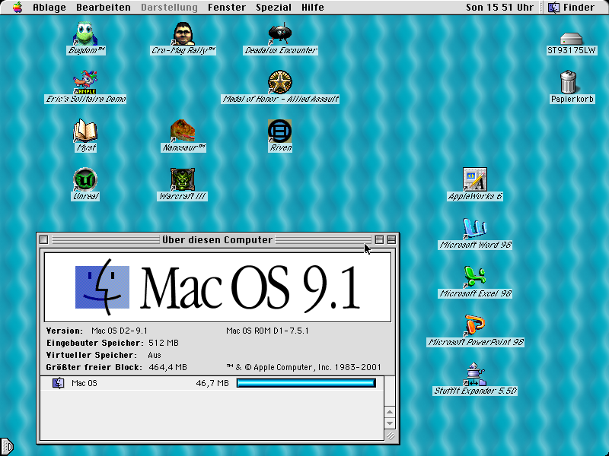Open the Fenster menu

(x=227, y=8)
